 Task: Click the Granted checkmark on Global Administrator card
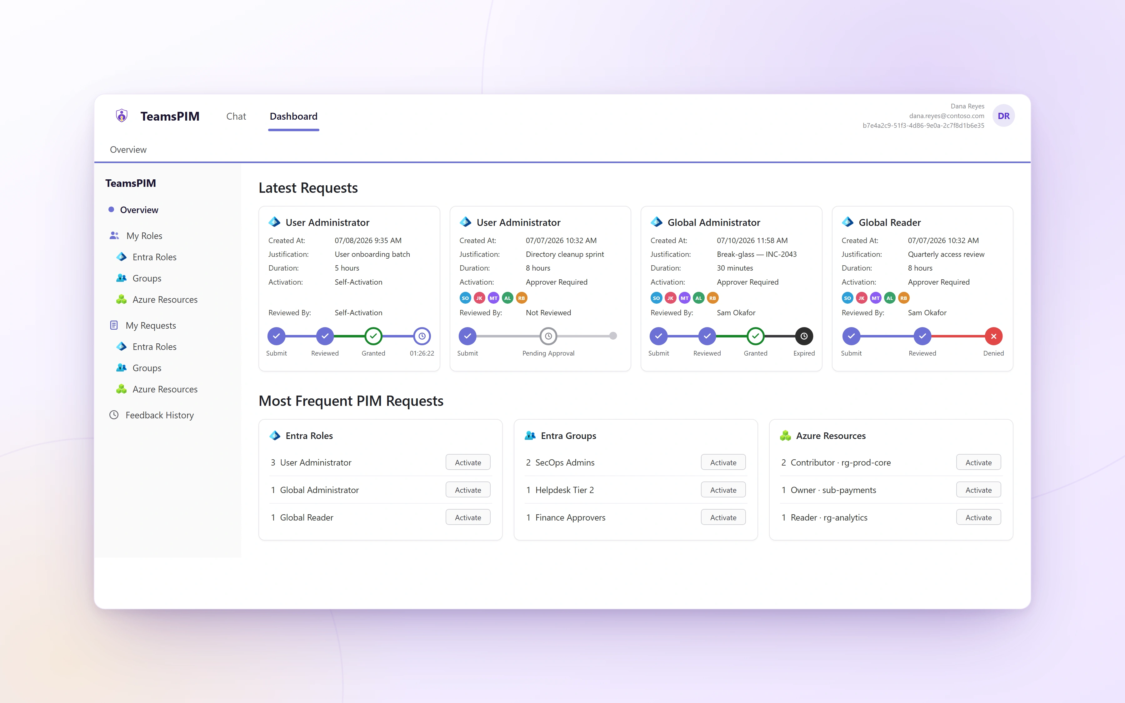pos(755,336)
